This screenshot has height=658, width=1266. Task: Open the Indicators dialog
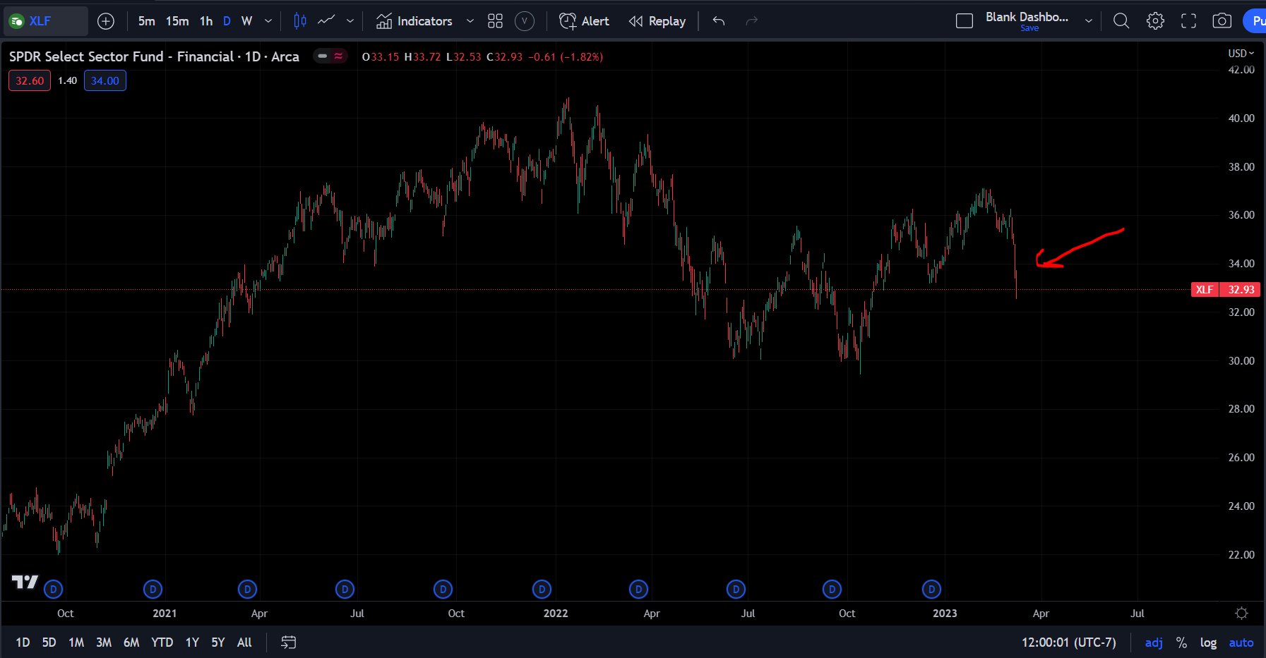pyautogui.click(x=414, y=21)
